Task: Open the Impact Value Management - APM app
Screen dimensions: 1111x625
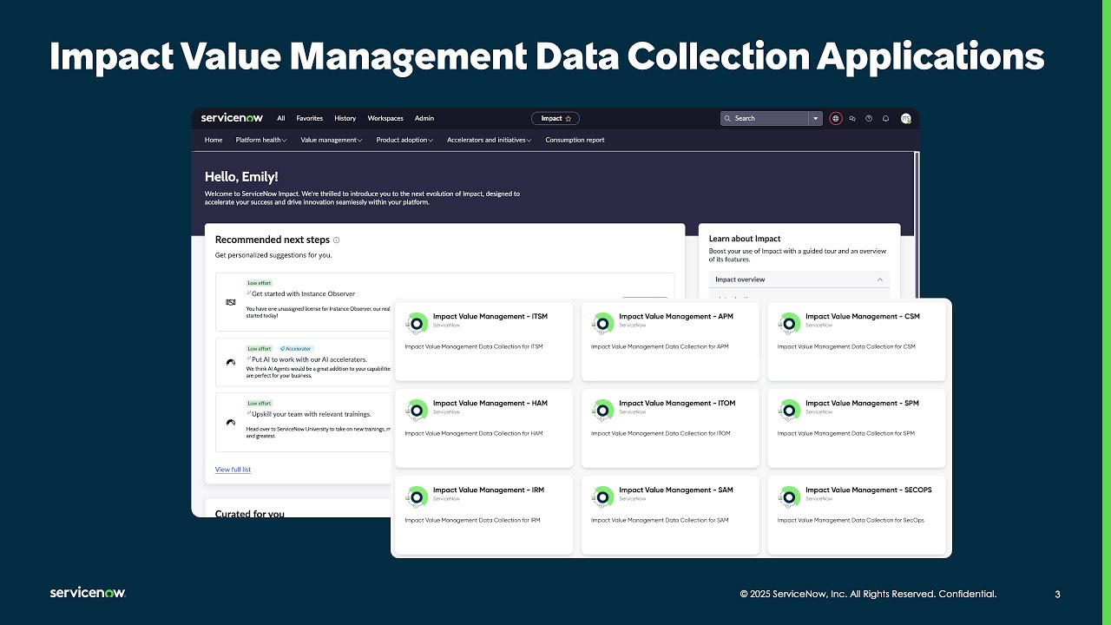Action: [670, 340]
